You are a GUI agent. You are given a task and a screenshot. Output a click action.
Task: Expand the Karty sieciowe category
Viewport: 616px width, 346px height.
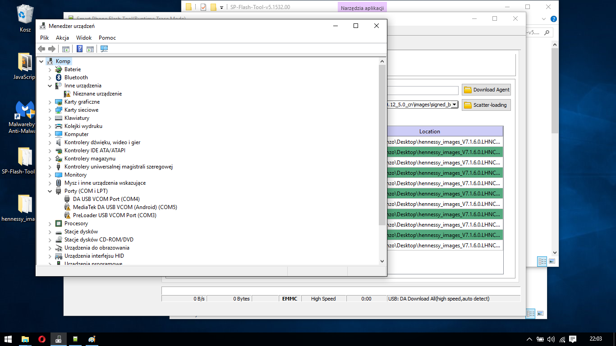tap(50, 110)
